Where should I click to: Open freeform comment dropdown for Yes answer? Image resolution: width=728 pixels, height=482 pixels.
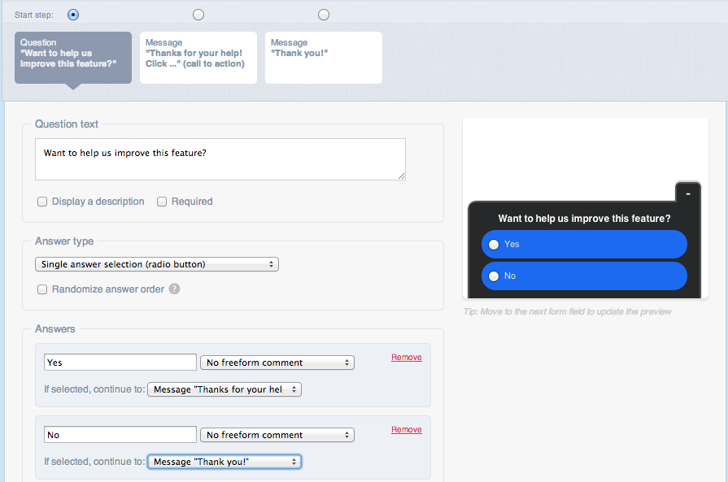pyautogui.click(x=277, y=363)
